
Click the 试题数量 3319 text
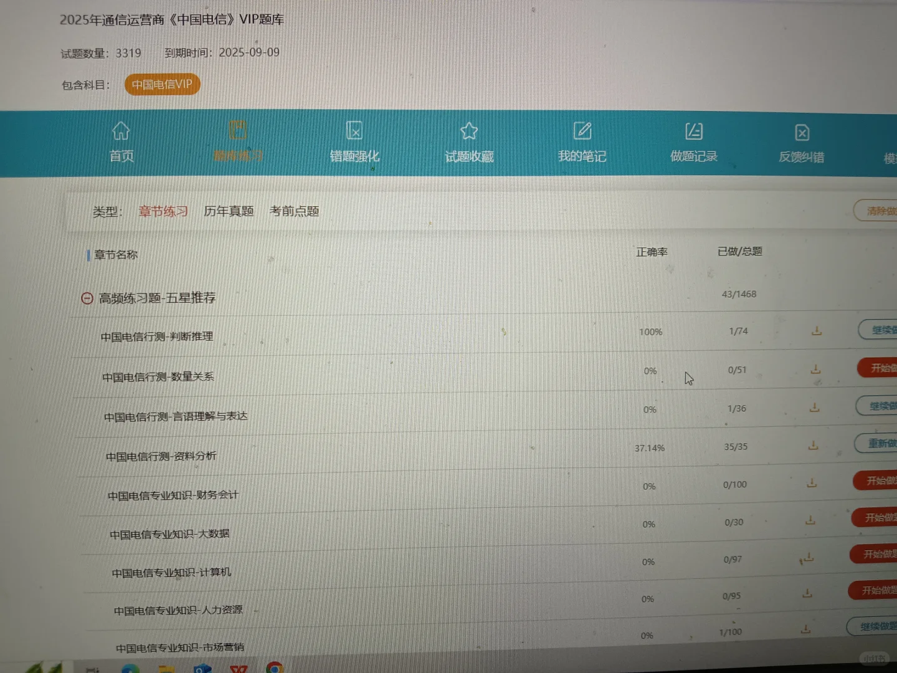click(101, 54)
